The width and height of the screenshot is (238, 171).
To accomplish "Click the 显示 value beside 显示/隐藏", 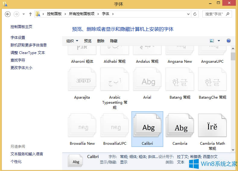I will [124, 162].
